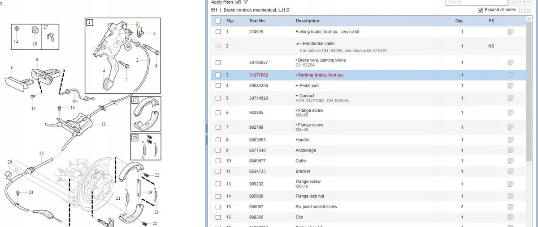The height and width of the screenshot is (227, 538).
Task: Click the Search input field
Action: pyautogui.click(x=477, y=2)
